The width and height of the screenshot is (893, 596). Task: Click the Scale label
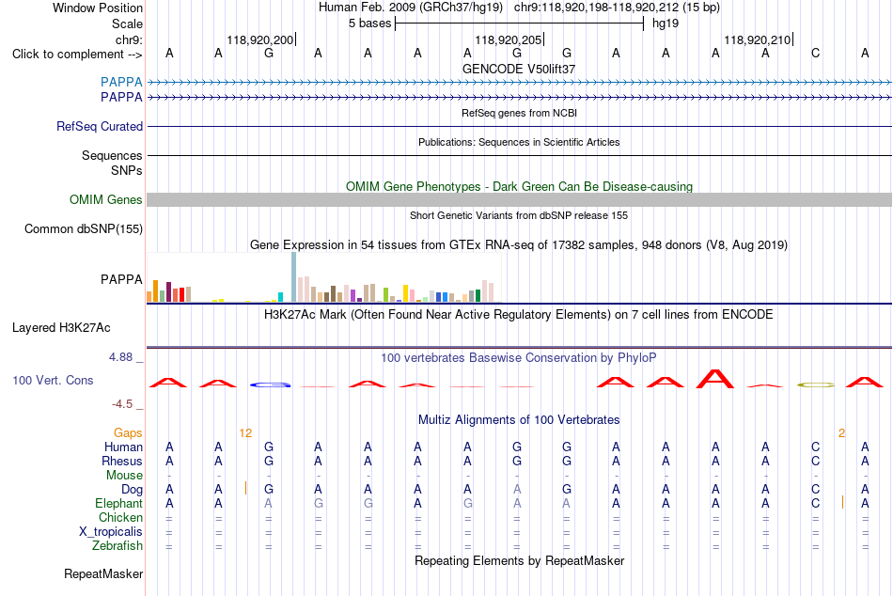[x=128, y=24]
